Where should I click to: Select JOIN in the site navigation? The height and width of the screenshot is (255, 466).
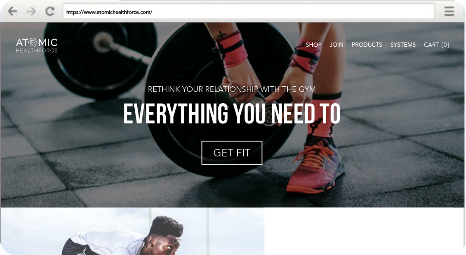point(336,45)
